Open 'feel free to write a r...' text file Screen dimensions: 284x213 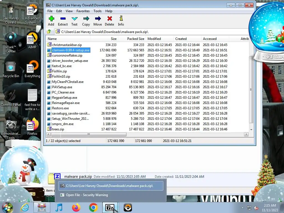(32, 100)
